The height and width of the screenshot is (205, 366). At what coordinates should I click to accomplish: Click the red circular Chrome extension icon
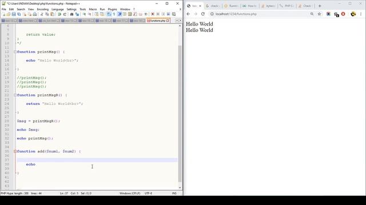343,14
